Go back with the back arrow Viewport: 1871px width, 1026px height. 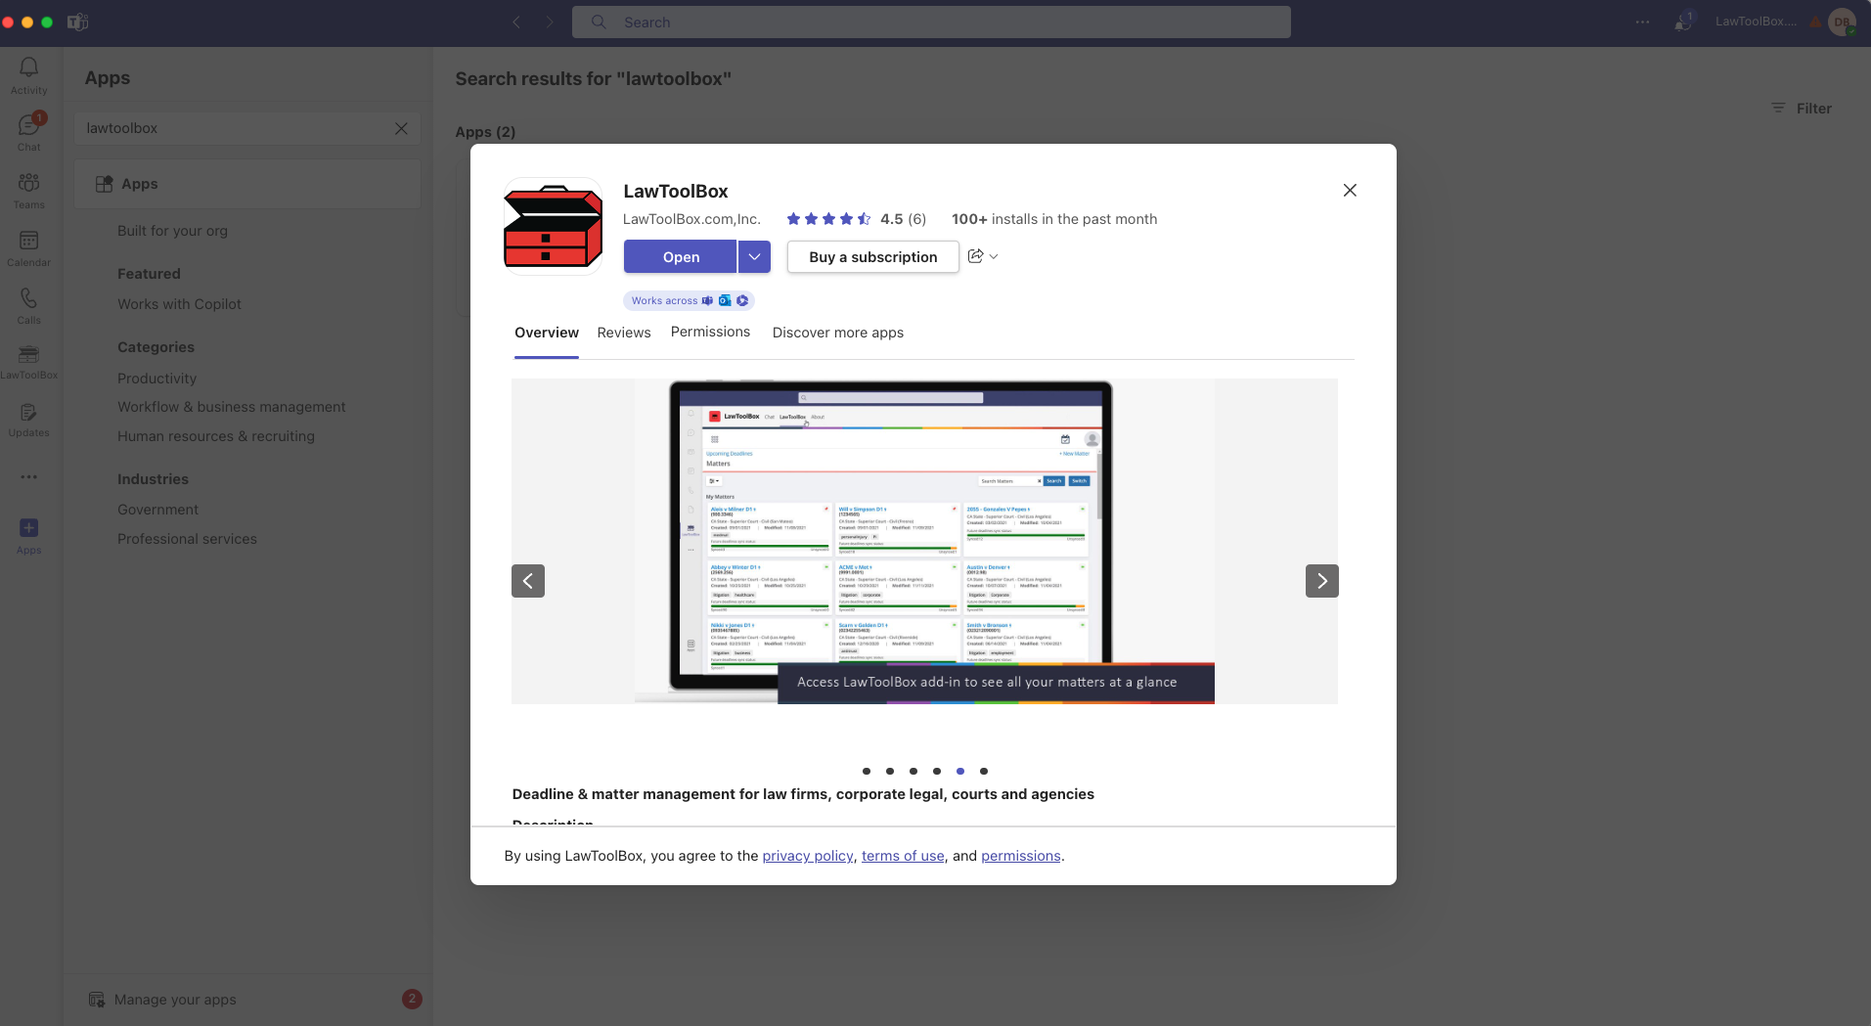point(516,22)
